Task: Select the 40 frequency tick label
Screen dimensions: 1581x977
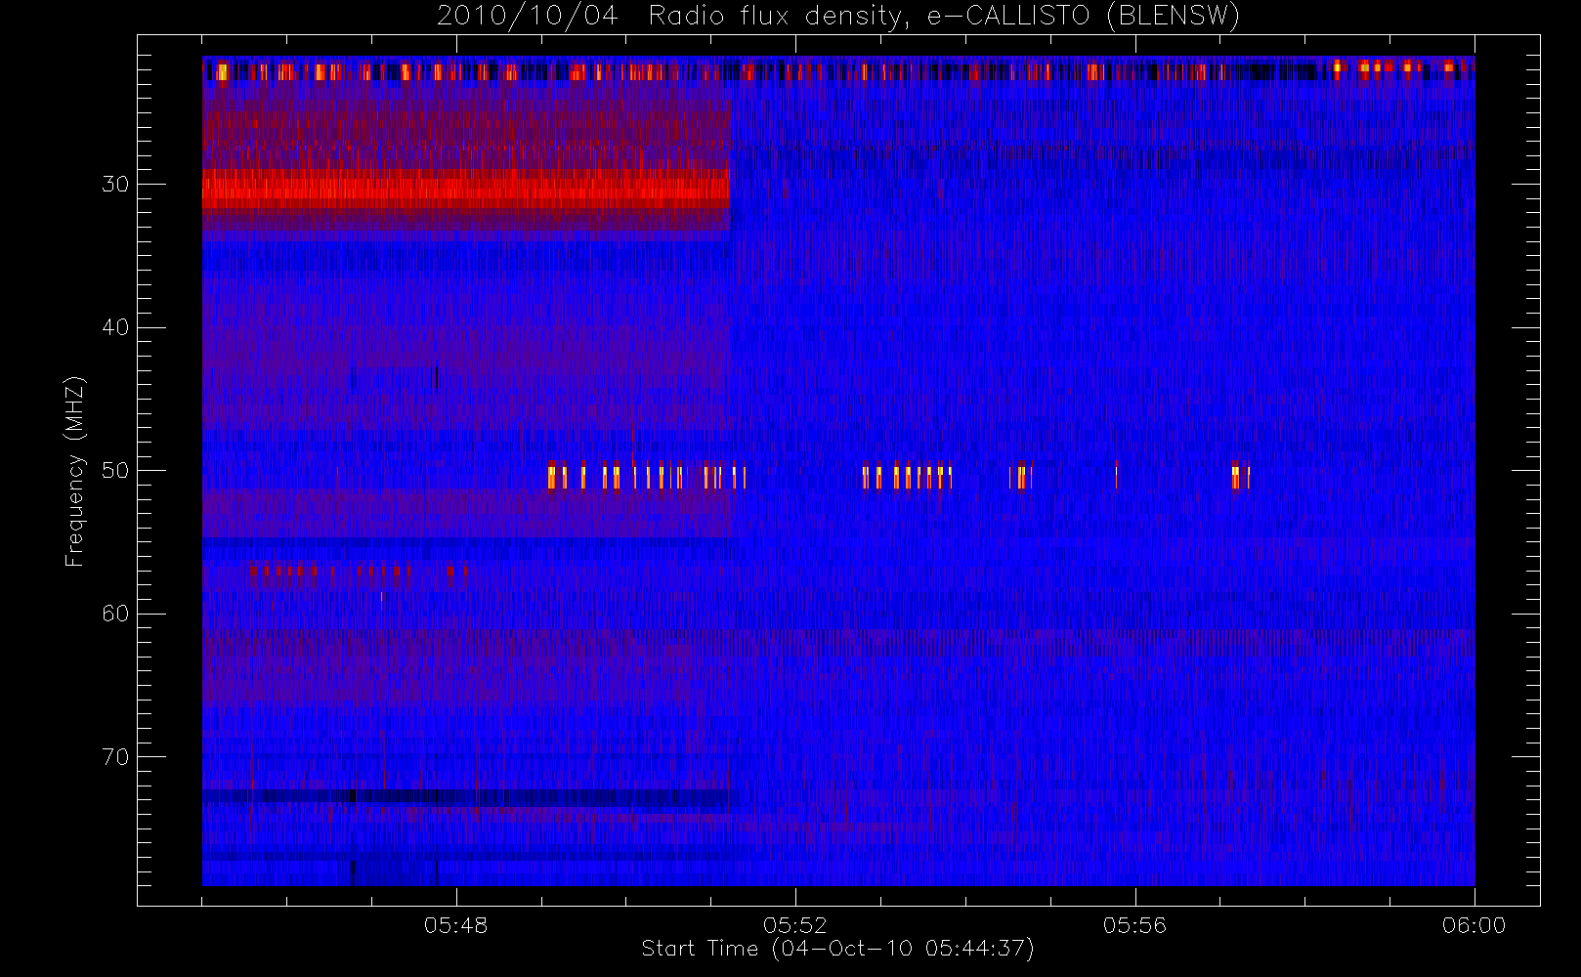Action: (x=115, y=327)
